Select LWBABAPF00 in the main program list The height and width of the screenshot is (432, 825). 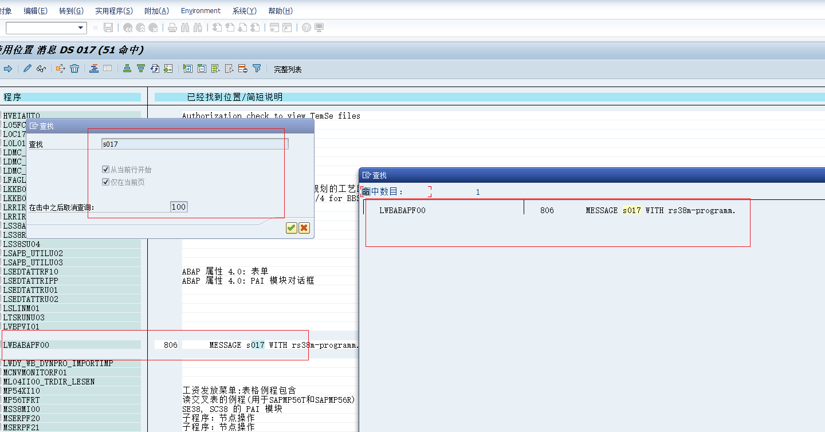26,345
